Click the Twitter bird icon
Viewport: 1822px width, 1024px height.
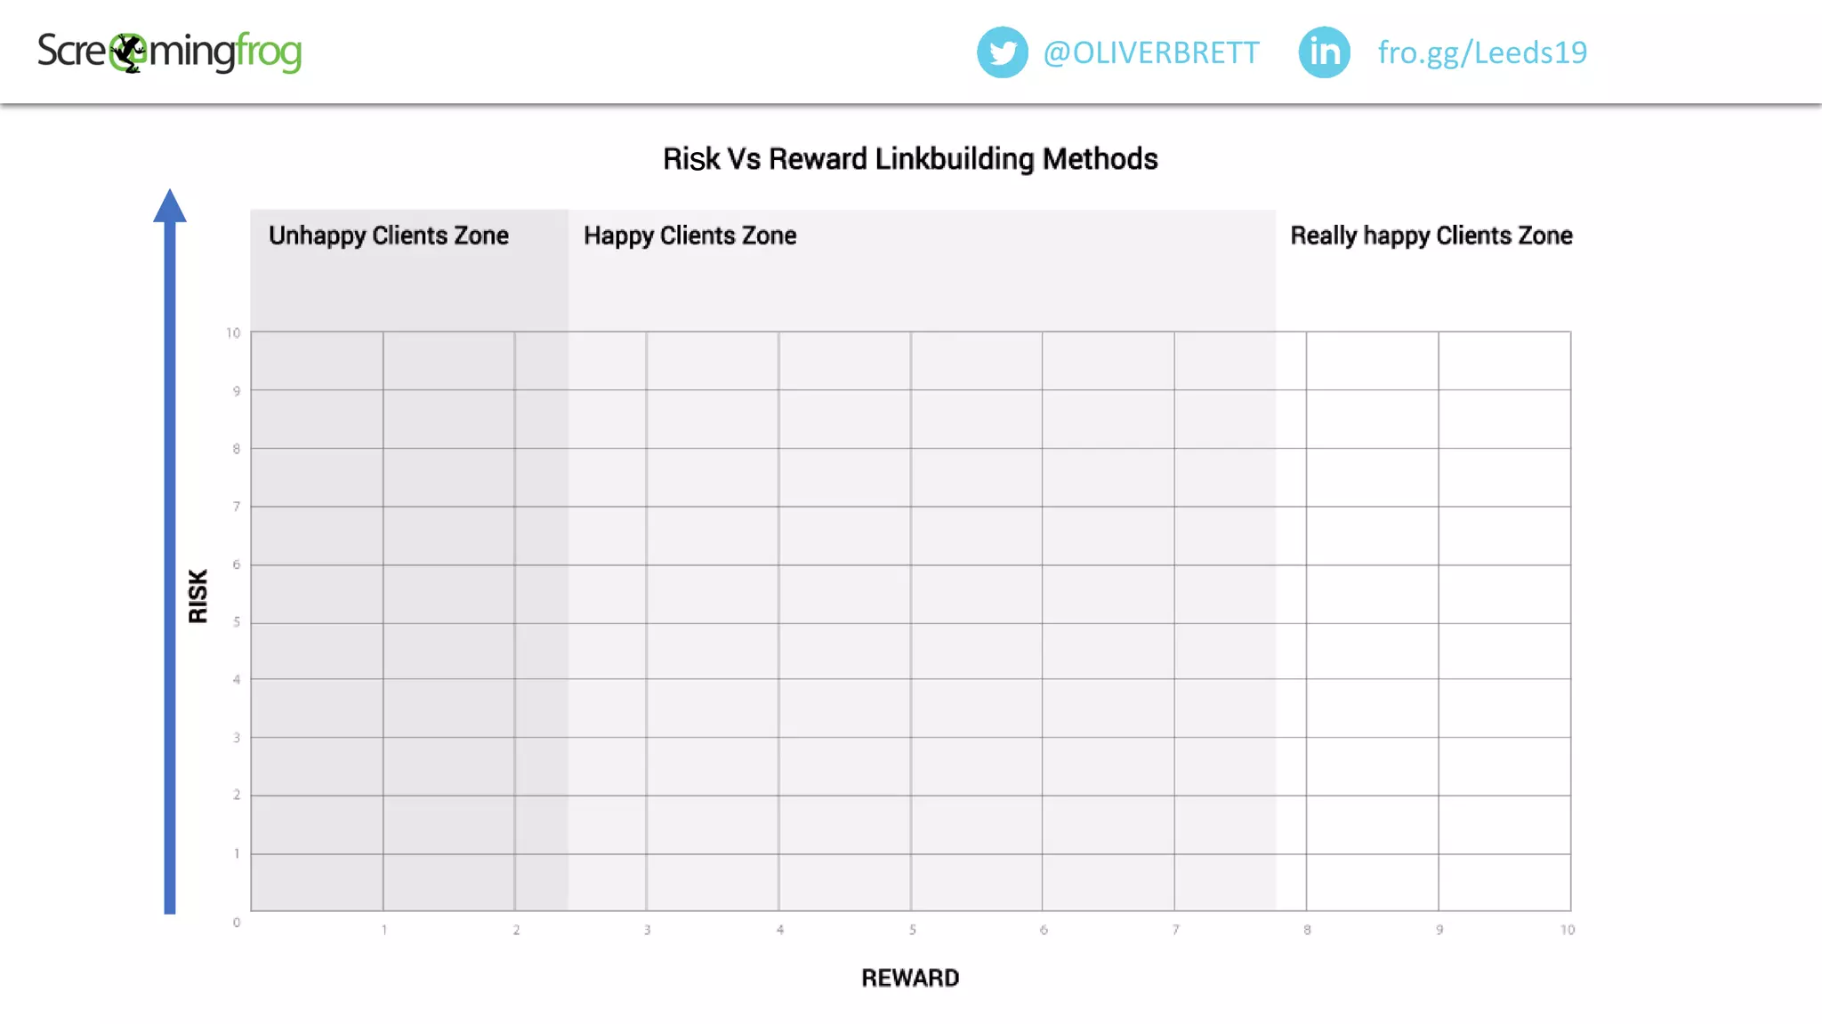(1002, 52)
